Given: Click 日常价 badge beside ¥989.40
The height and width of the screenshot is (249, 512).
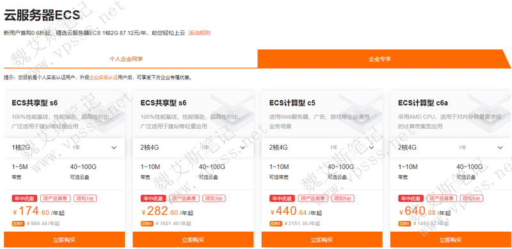Looking at the screenshot, I should pos(18,223).
